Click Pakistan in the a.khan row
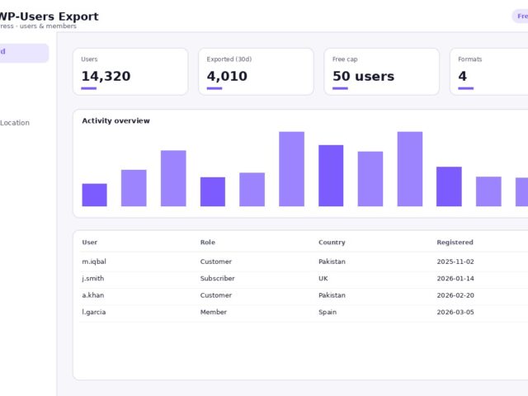The image size is (528, 396). tap(332, 295)
